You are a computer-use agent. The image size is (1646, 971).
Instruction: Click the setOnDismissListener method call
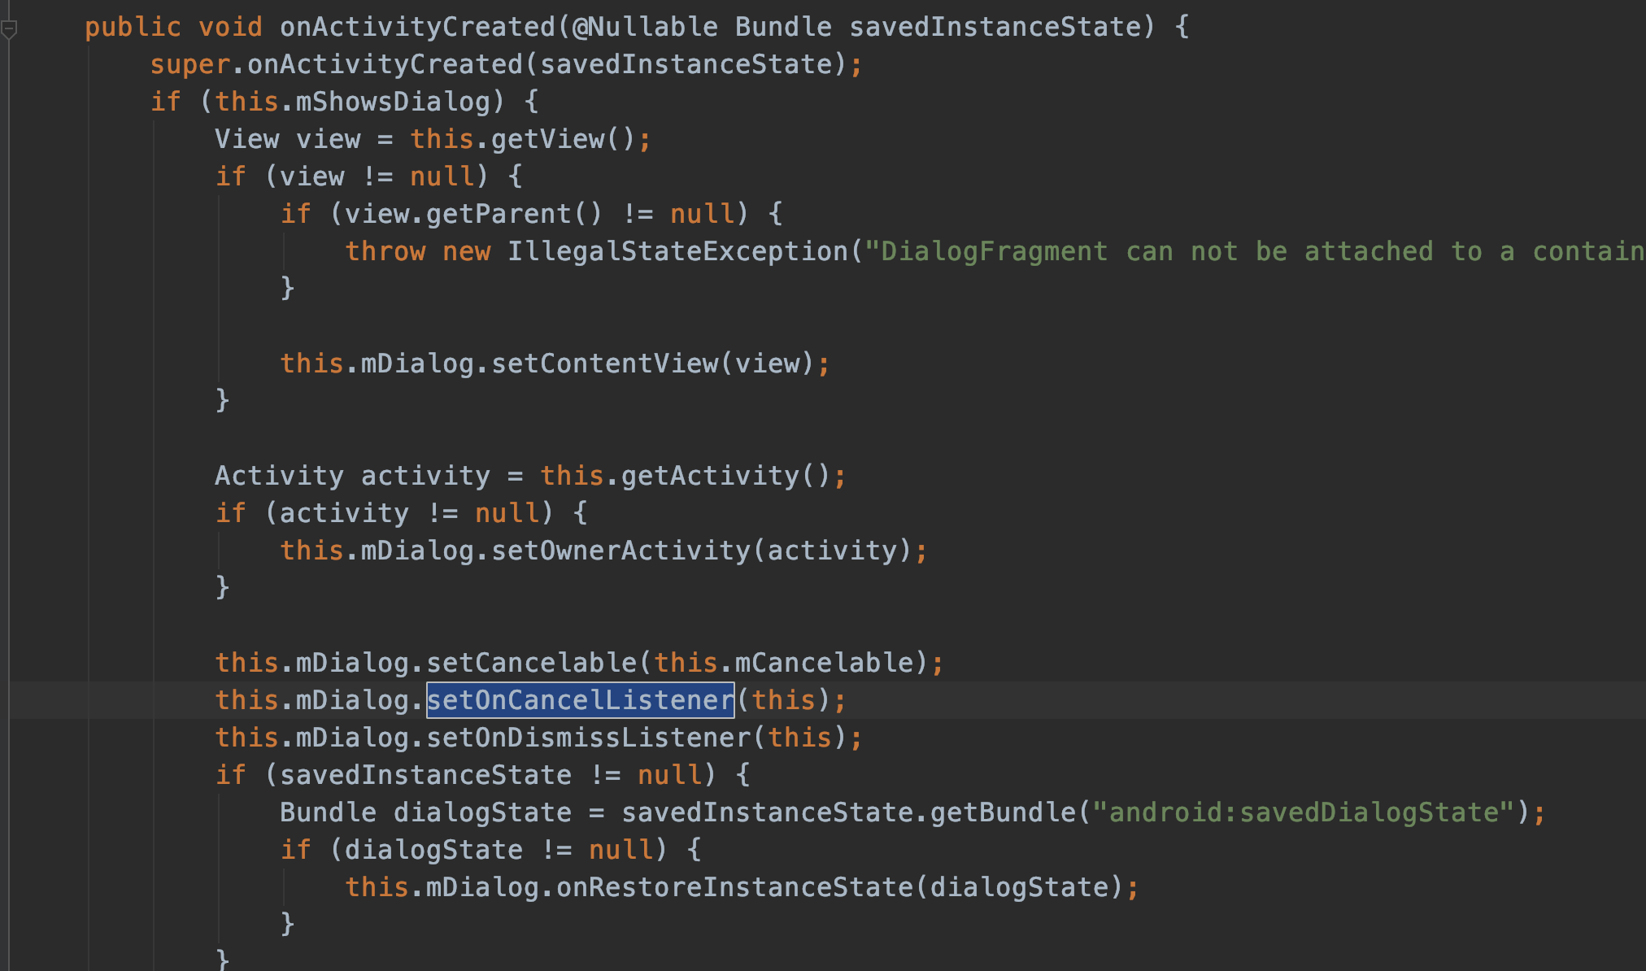[x=588, y=738]
